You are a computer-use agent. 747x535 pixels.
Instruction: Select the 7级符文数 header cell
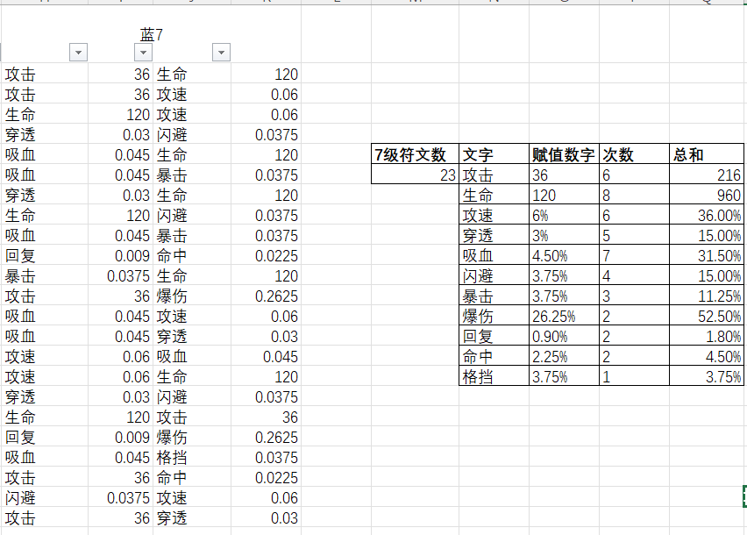(415, 154)
